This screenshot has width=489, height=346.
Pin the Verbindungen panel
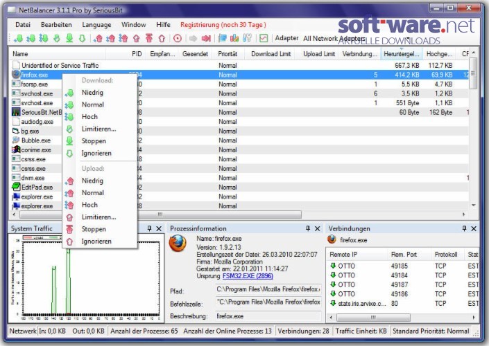coord(464,228)
